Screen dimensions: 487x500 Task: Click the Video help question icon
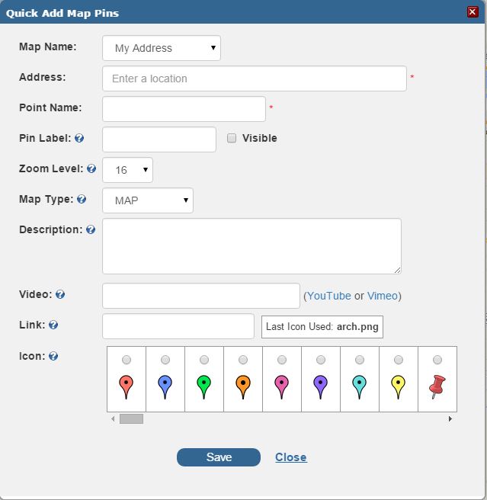pyautogui.click(x=60, y=294)
